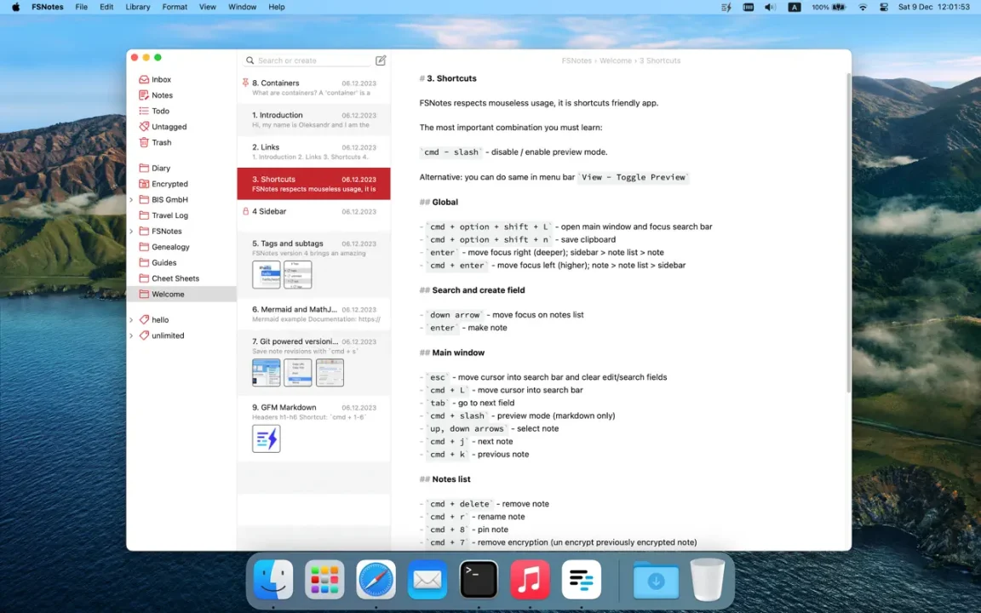Open the Help menu

point(277,7)
